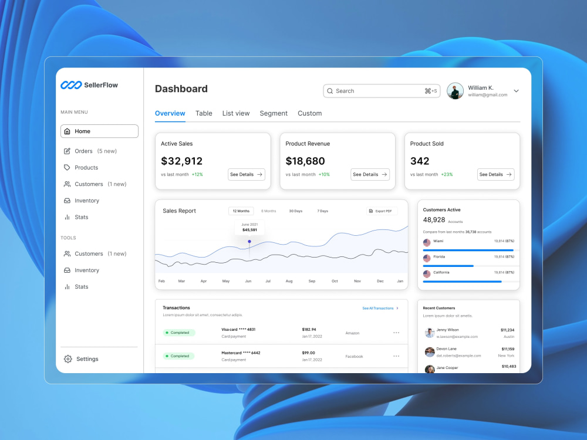The width and height of the screenshot is (587, 440).
Task: Click William K. profile avatar
Action: click(x=456, y=91)
